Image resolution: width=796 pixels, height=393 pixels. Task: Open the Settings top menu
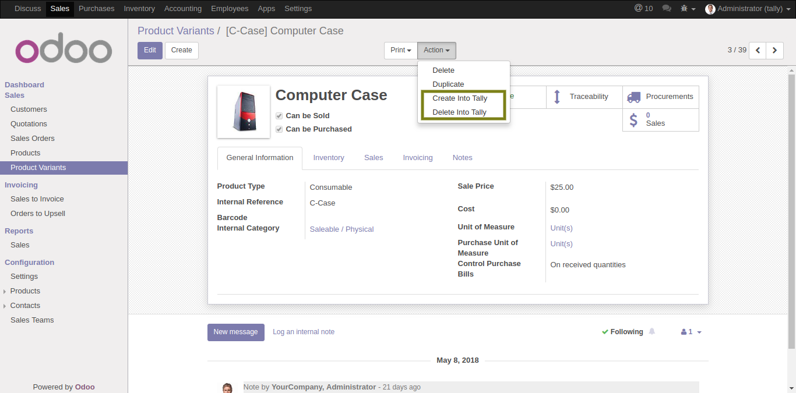point(298,9)
